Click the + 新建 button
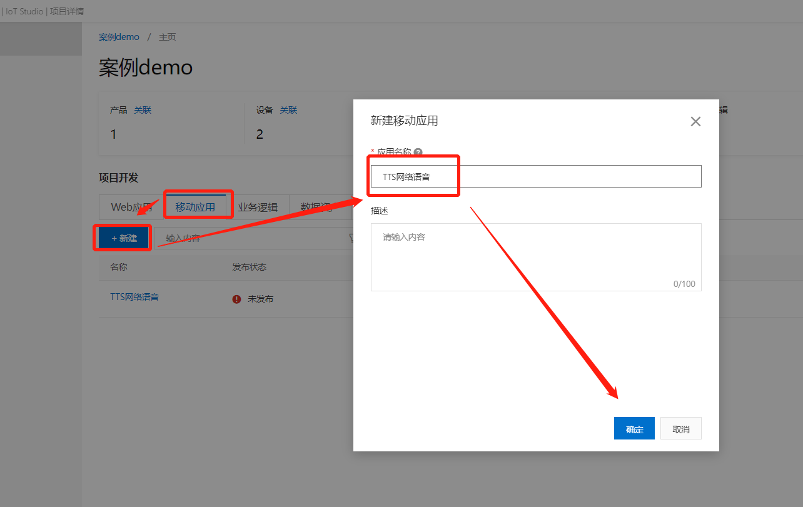 pos(124,238)
